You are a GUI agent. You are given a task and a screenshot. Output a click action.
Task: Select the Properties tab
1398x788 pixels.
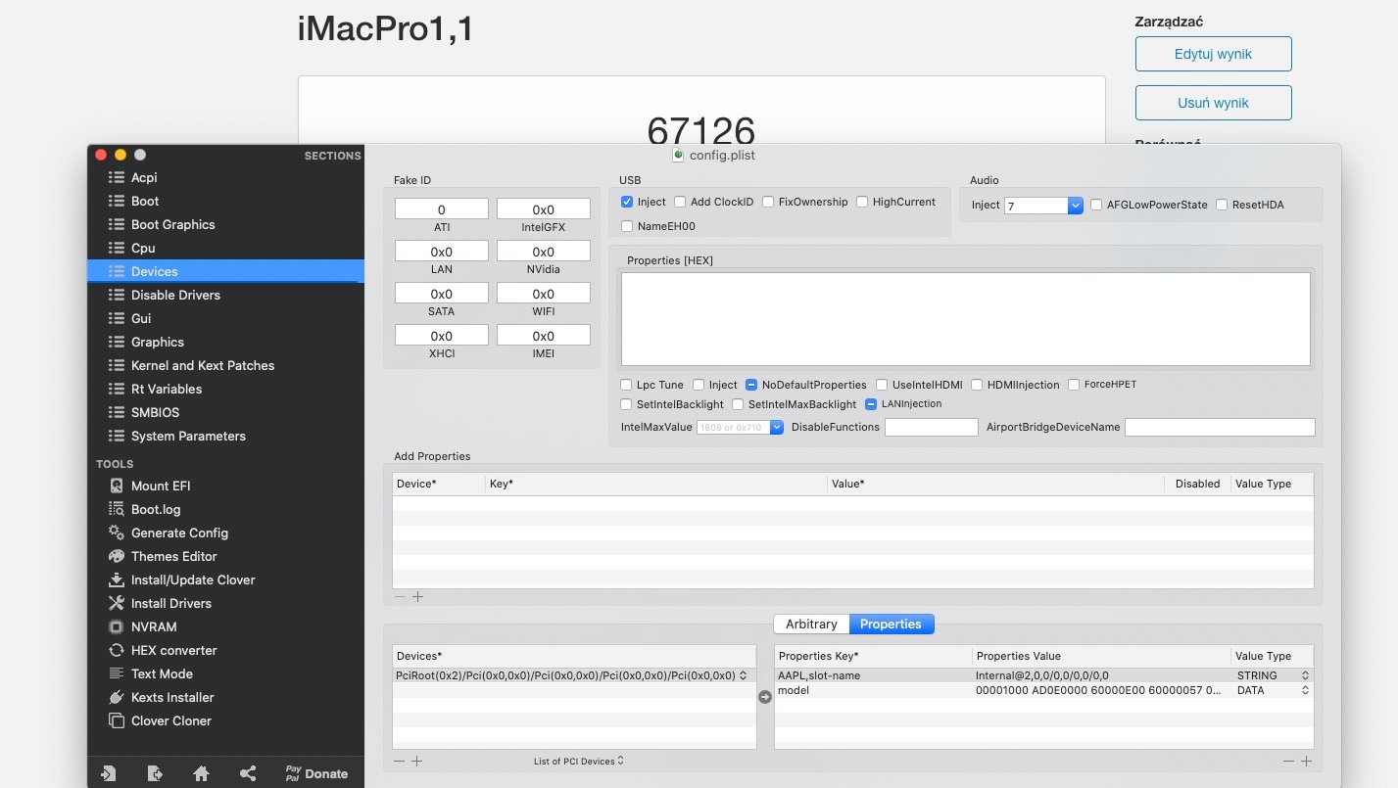(891, 625)
